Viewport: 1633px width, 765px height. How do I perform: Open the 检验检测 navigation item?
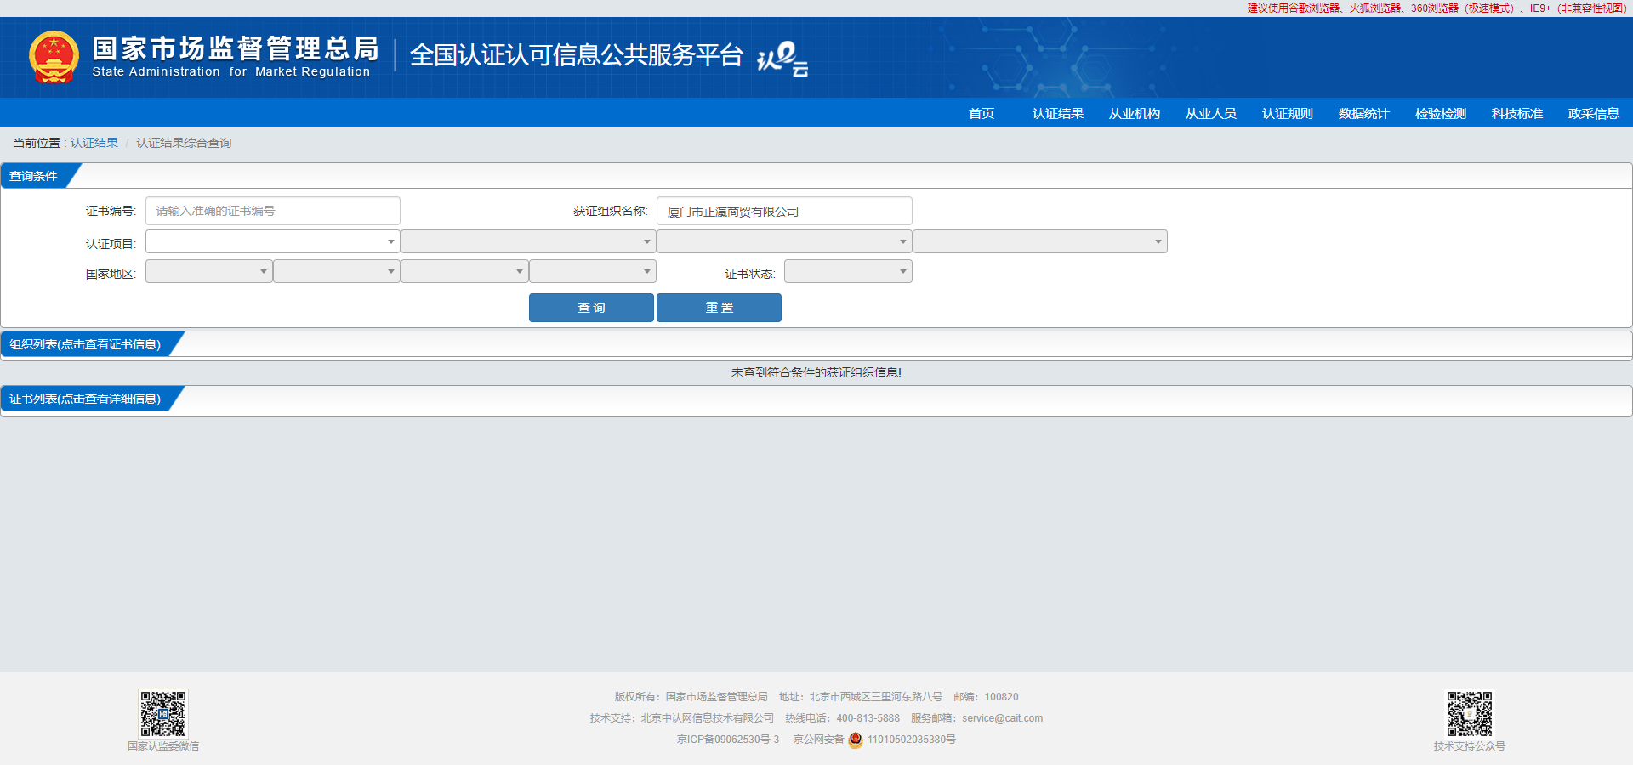[x=1441, y=113]
